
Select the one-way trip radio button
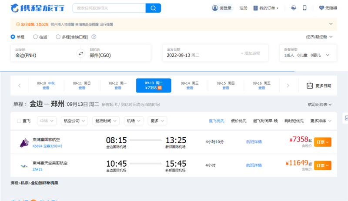(x=13, y=37)
